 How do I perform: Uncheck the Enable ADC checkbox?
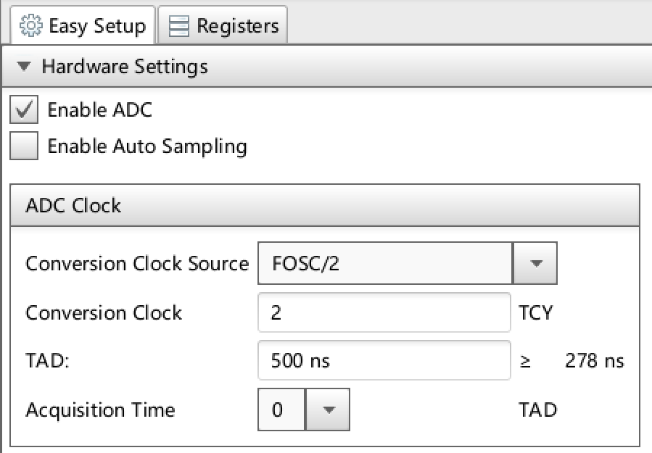(24, 109)
